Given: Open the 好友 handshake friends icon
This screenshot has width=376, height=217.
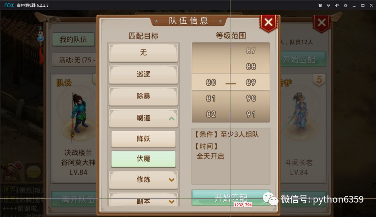Looking at the screenshot, I should (11, 171).
